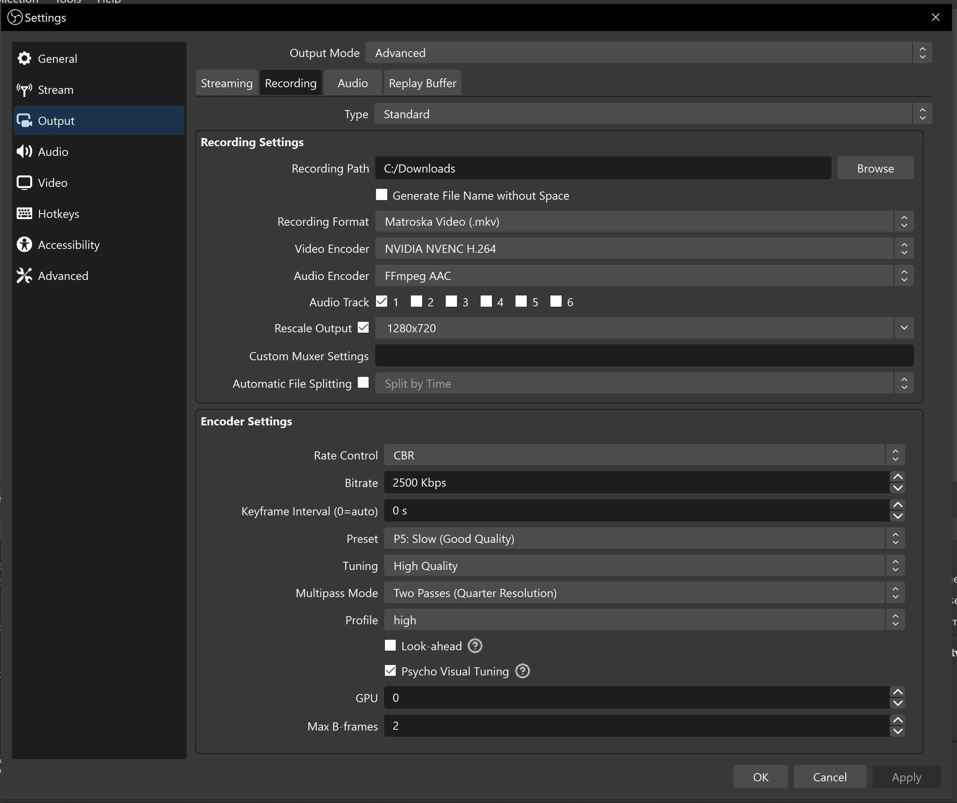The image size is (957, 803).
Task: Increase Bitrate with up arrow
Action: (898, 477)
